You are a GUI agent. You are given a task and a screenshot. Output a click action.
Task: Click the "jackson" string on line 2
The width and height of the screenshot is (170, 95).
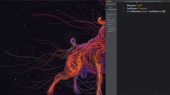point(143,8)
